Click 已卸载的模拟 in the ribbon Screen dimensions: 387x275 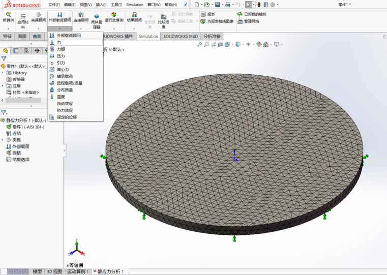[252, 14]
